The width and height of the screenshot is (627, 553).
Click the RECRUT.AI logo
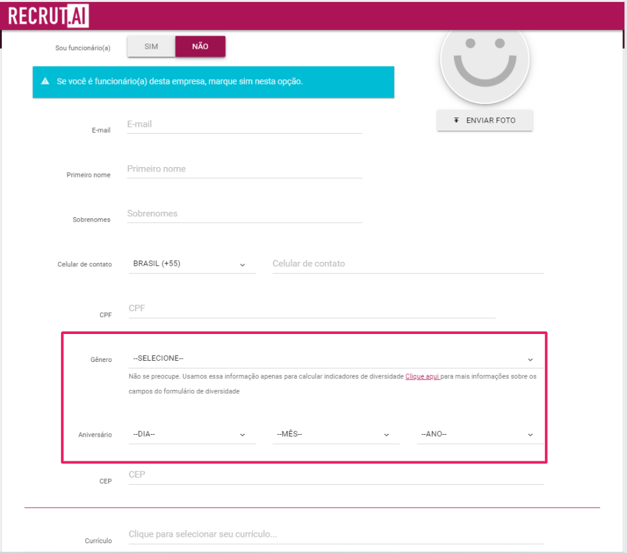pos(48,16)
